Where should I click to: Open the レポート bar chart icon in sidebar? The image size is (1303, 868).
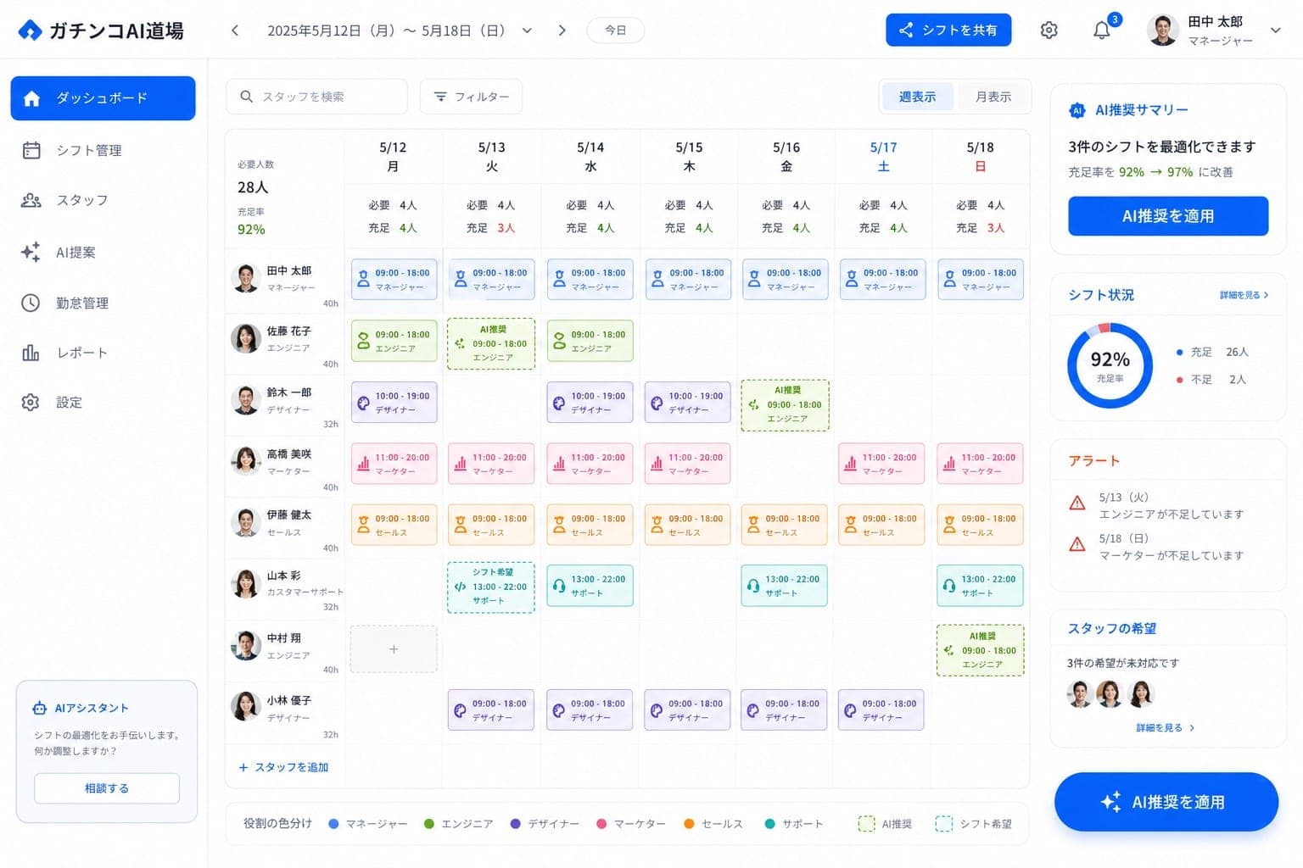[31, 353]
